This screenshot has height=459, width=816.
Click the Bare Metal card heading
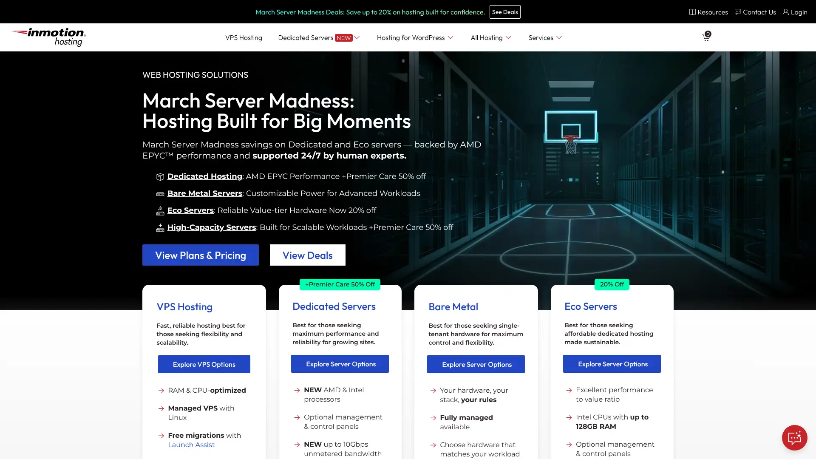[x=453, y=307]
